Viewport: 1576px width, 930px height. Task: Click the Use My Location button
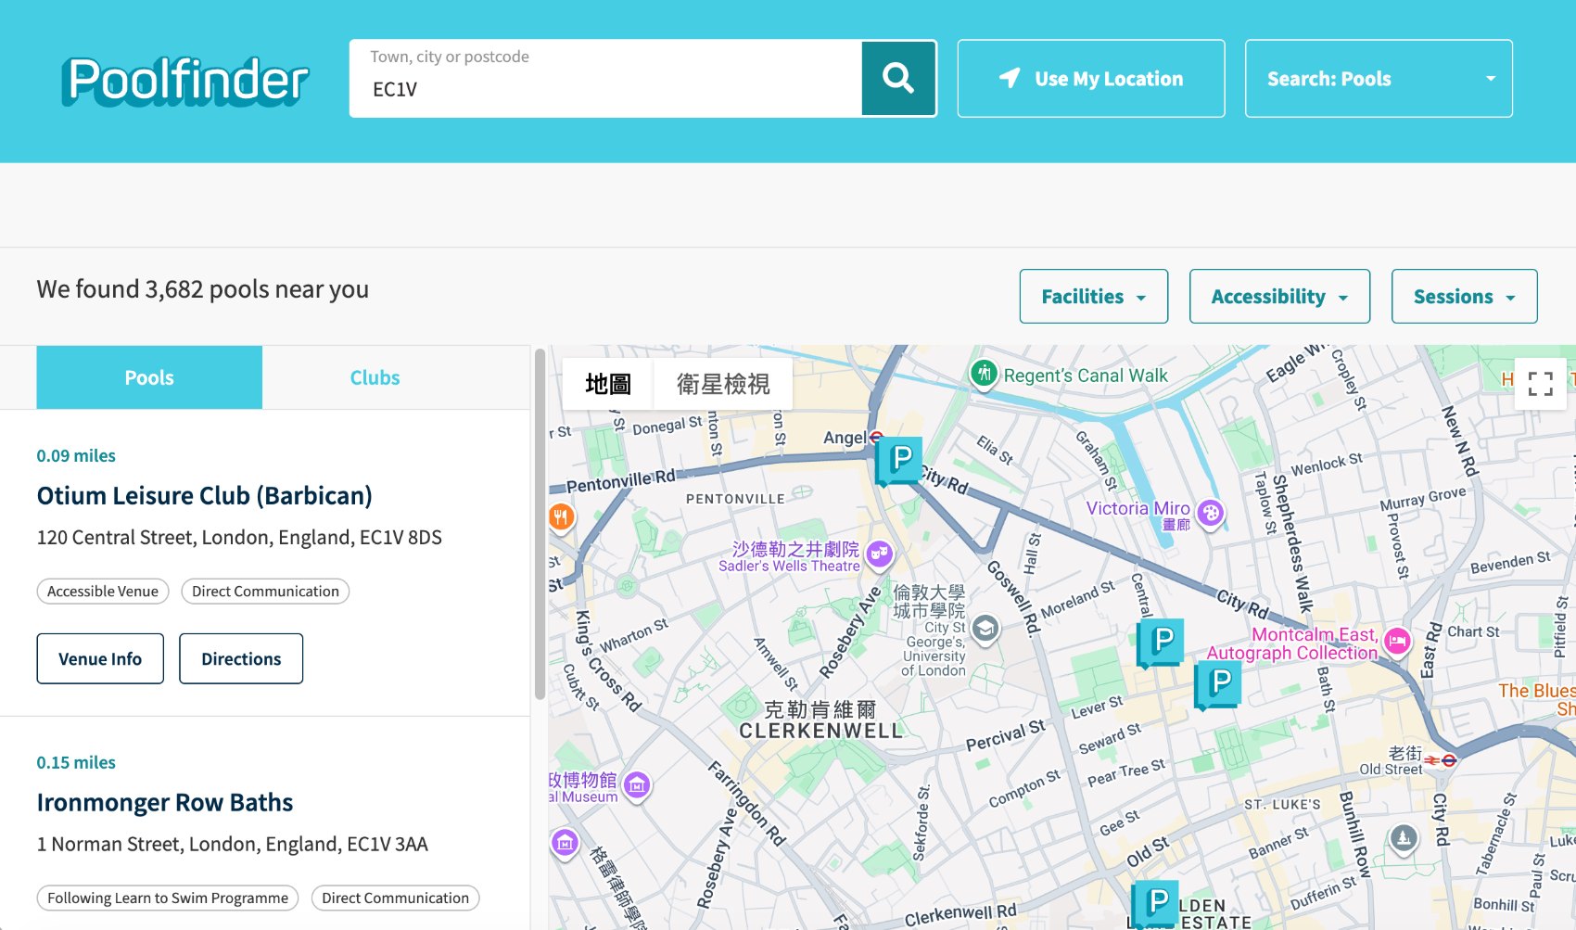[x=1090, y=79]
